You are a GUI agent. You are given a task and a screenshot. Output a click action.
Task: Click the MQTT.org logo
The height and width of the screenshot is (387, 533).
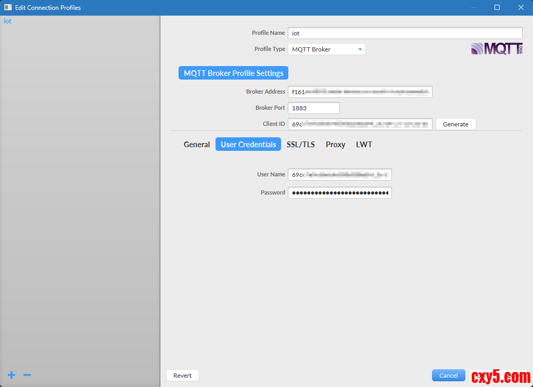(497, 49)
